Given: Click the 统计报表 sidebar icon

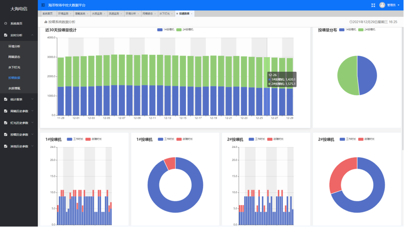Looking at the screenshot, I should [6, 99].
